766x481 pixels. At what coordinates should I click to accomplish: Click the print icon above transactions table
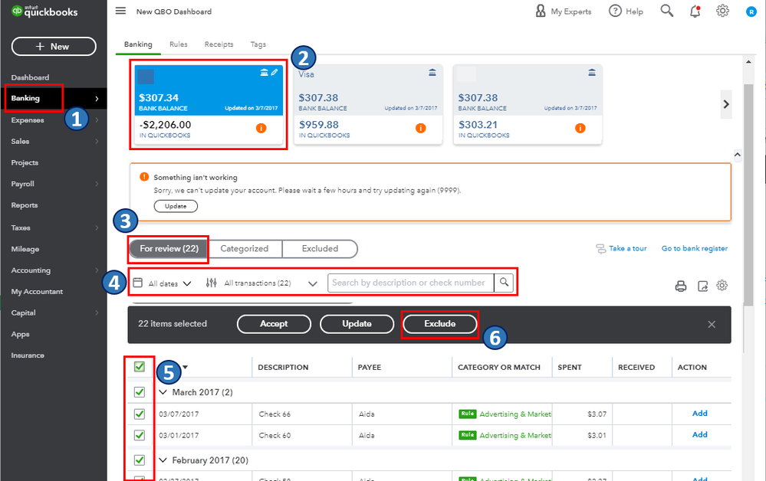681,286
